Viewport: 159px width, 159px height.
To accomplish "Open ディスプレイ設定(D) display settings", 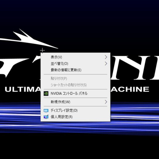I will click(76, 110).
